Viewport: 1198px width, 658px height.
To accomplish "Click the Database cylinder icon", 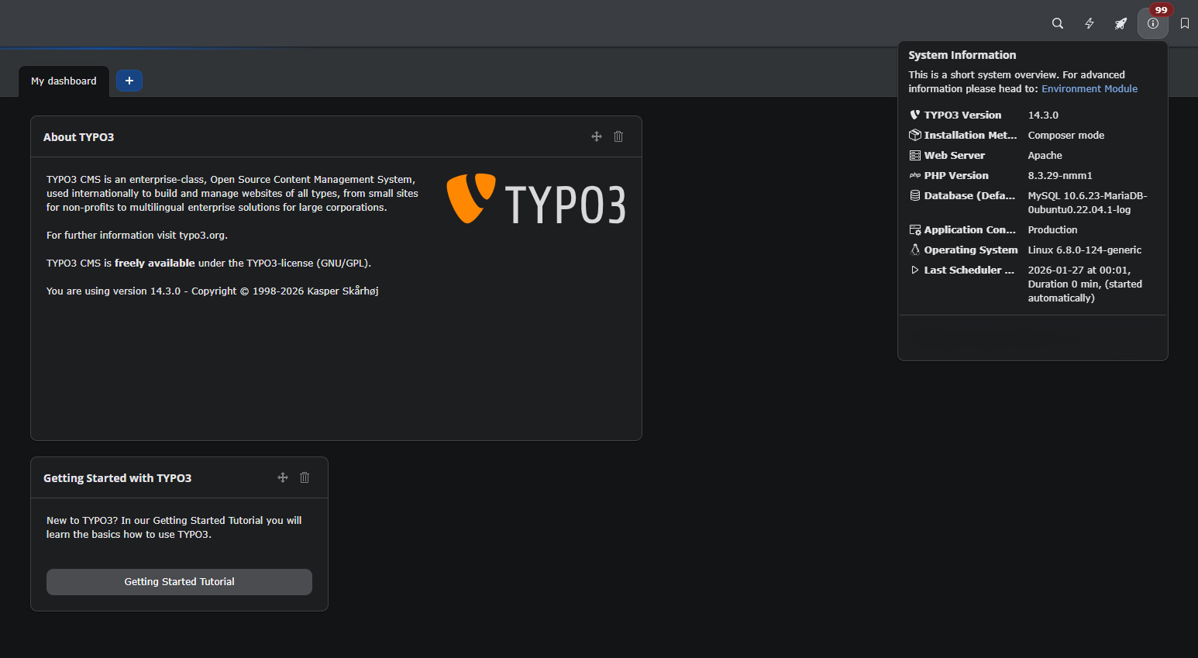I will click(x=915, y=195).
